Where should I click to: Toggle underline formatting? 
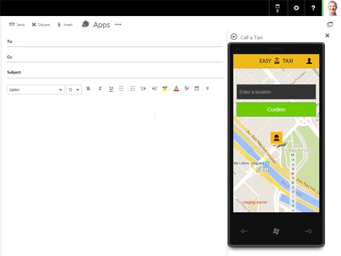click(x=111, y=89)
